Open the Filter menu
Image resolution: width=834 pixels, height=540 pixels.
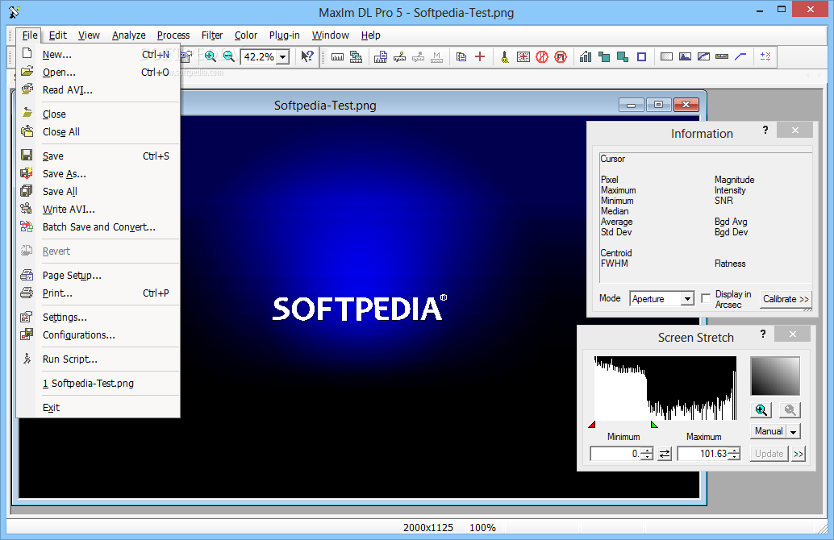(211, 35)
